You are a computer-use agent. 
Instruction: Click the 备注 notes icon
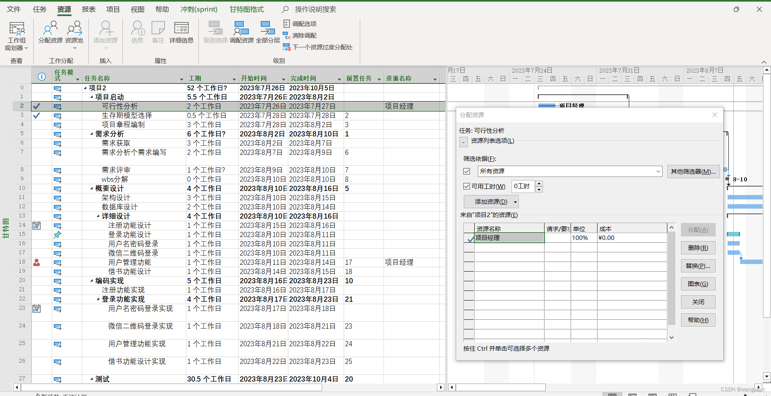158,32
